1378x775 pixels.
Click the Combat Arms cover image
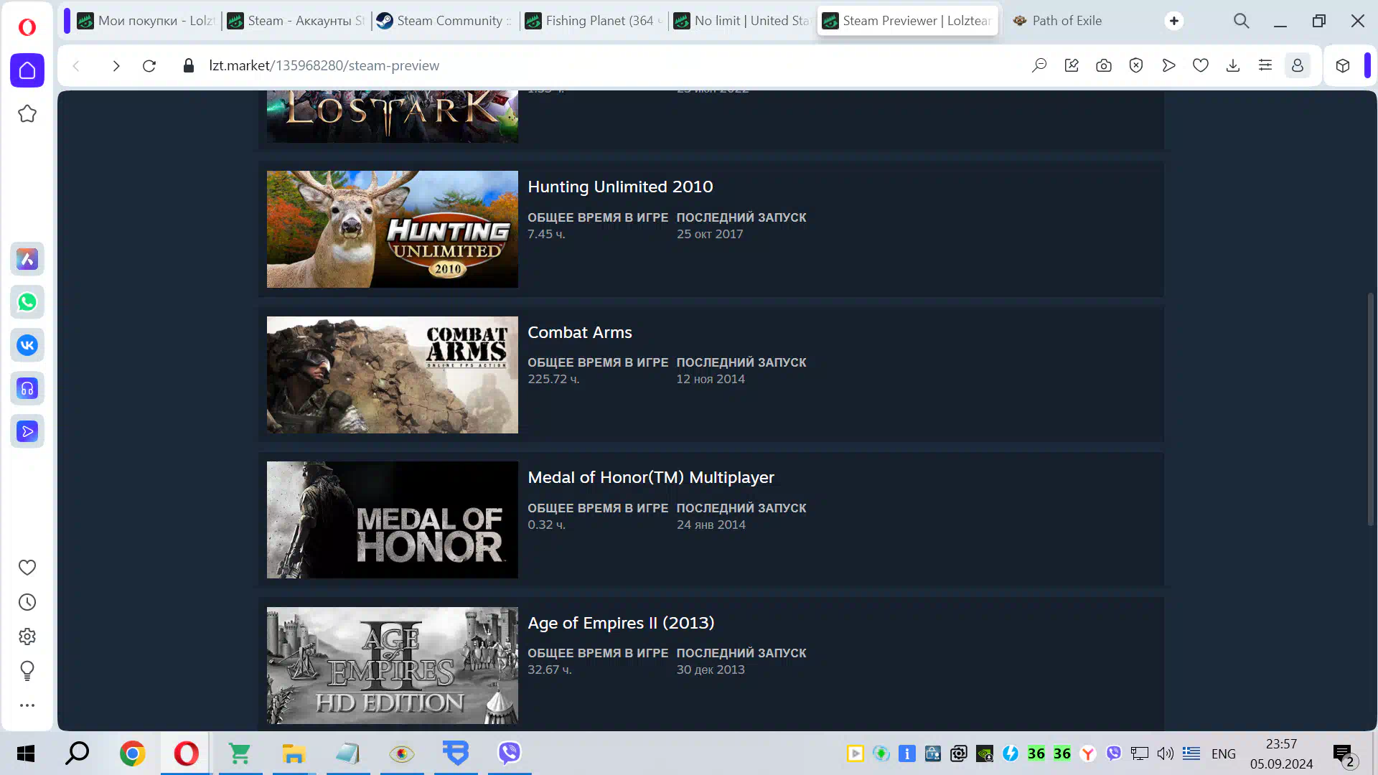393,375
